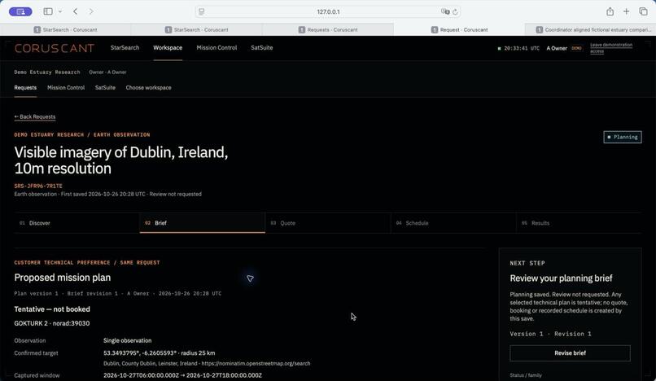Click the nominatim.openstreetmap.org address line
656x381 pixels.
click(x=207, y=363)
